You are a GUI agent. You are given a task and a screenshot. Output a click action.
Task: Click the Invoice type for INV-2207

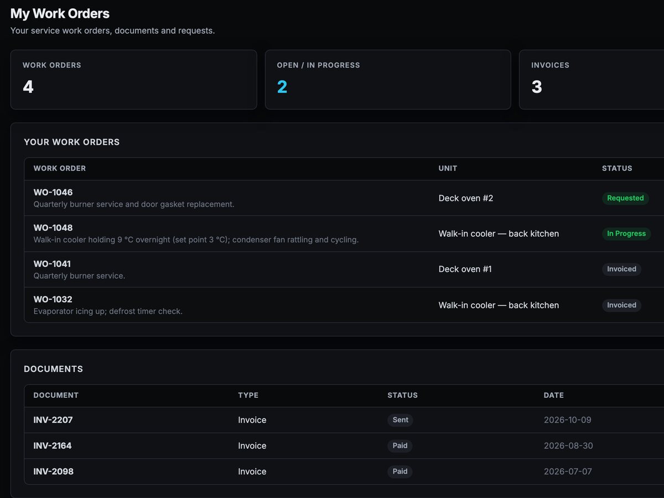click(x=252, y=420)
